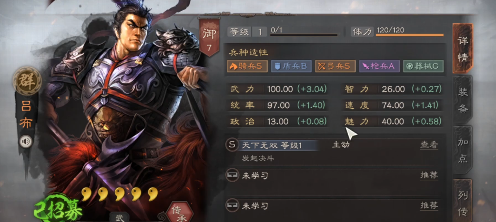Click 推荐 for first unlearned skill

429,175
